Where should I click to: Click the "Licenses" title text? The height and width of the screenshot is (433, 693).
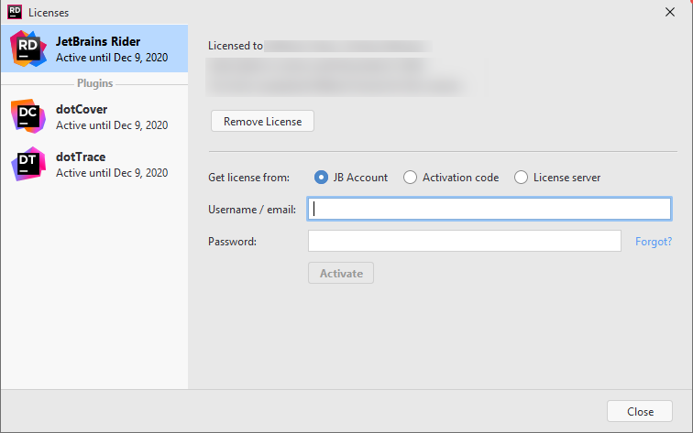tap(49, 13)
